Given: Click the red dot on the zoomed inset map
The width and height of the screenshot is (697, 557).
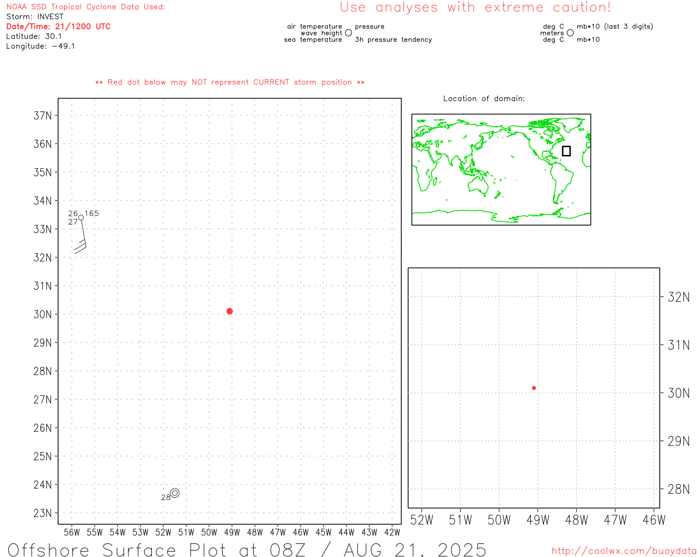Looking at the screenshot, I should pyautogui.click(x=534, y=388).
